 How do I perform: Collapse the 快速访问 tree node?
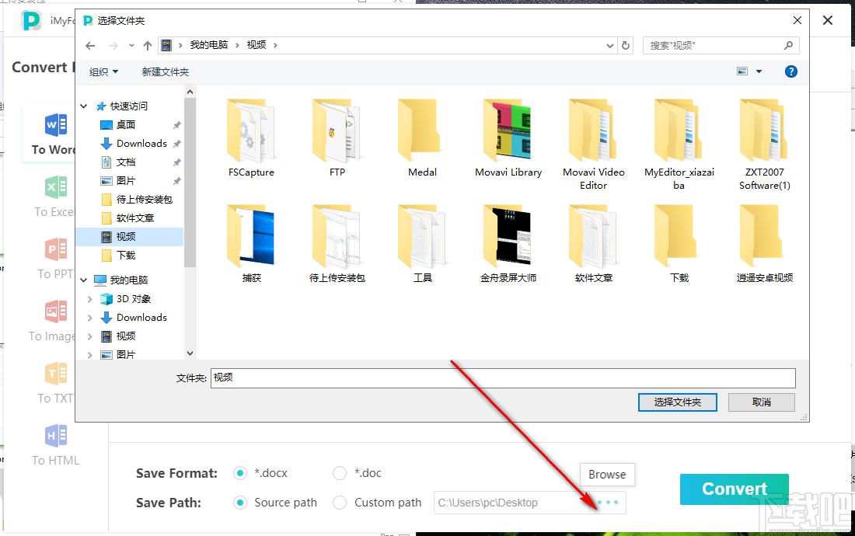pyautogui.click(x=84, y=106)
